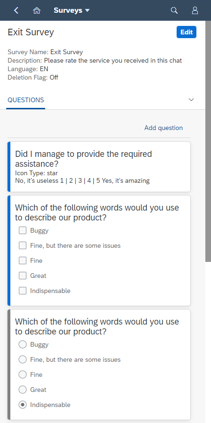Select the star rating question card
This screenshot has width=211, height=423.
99,167
